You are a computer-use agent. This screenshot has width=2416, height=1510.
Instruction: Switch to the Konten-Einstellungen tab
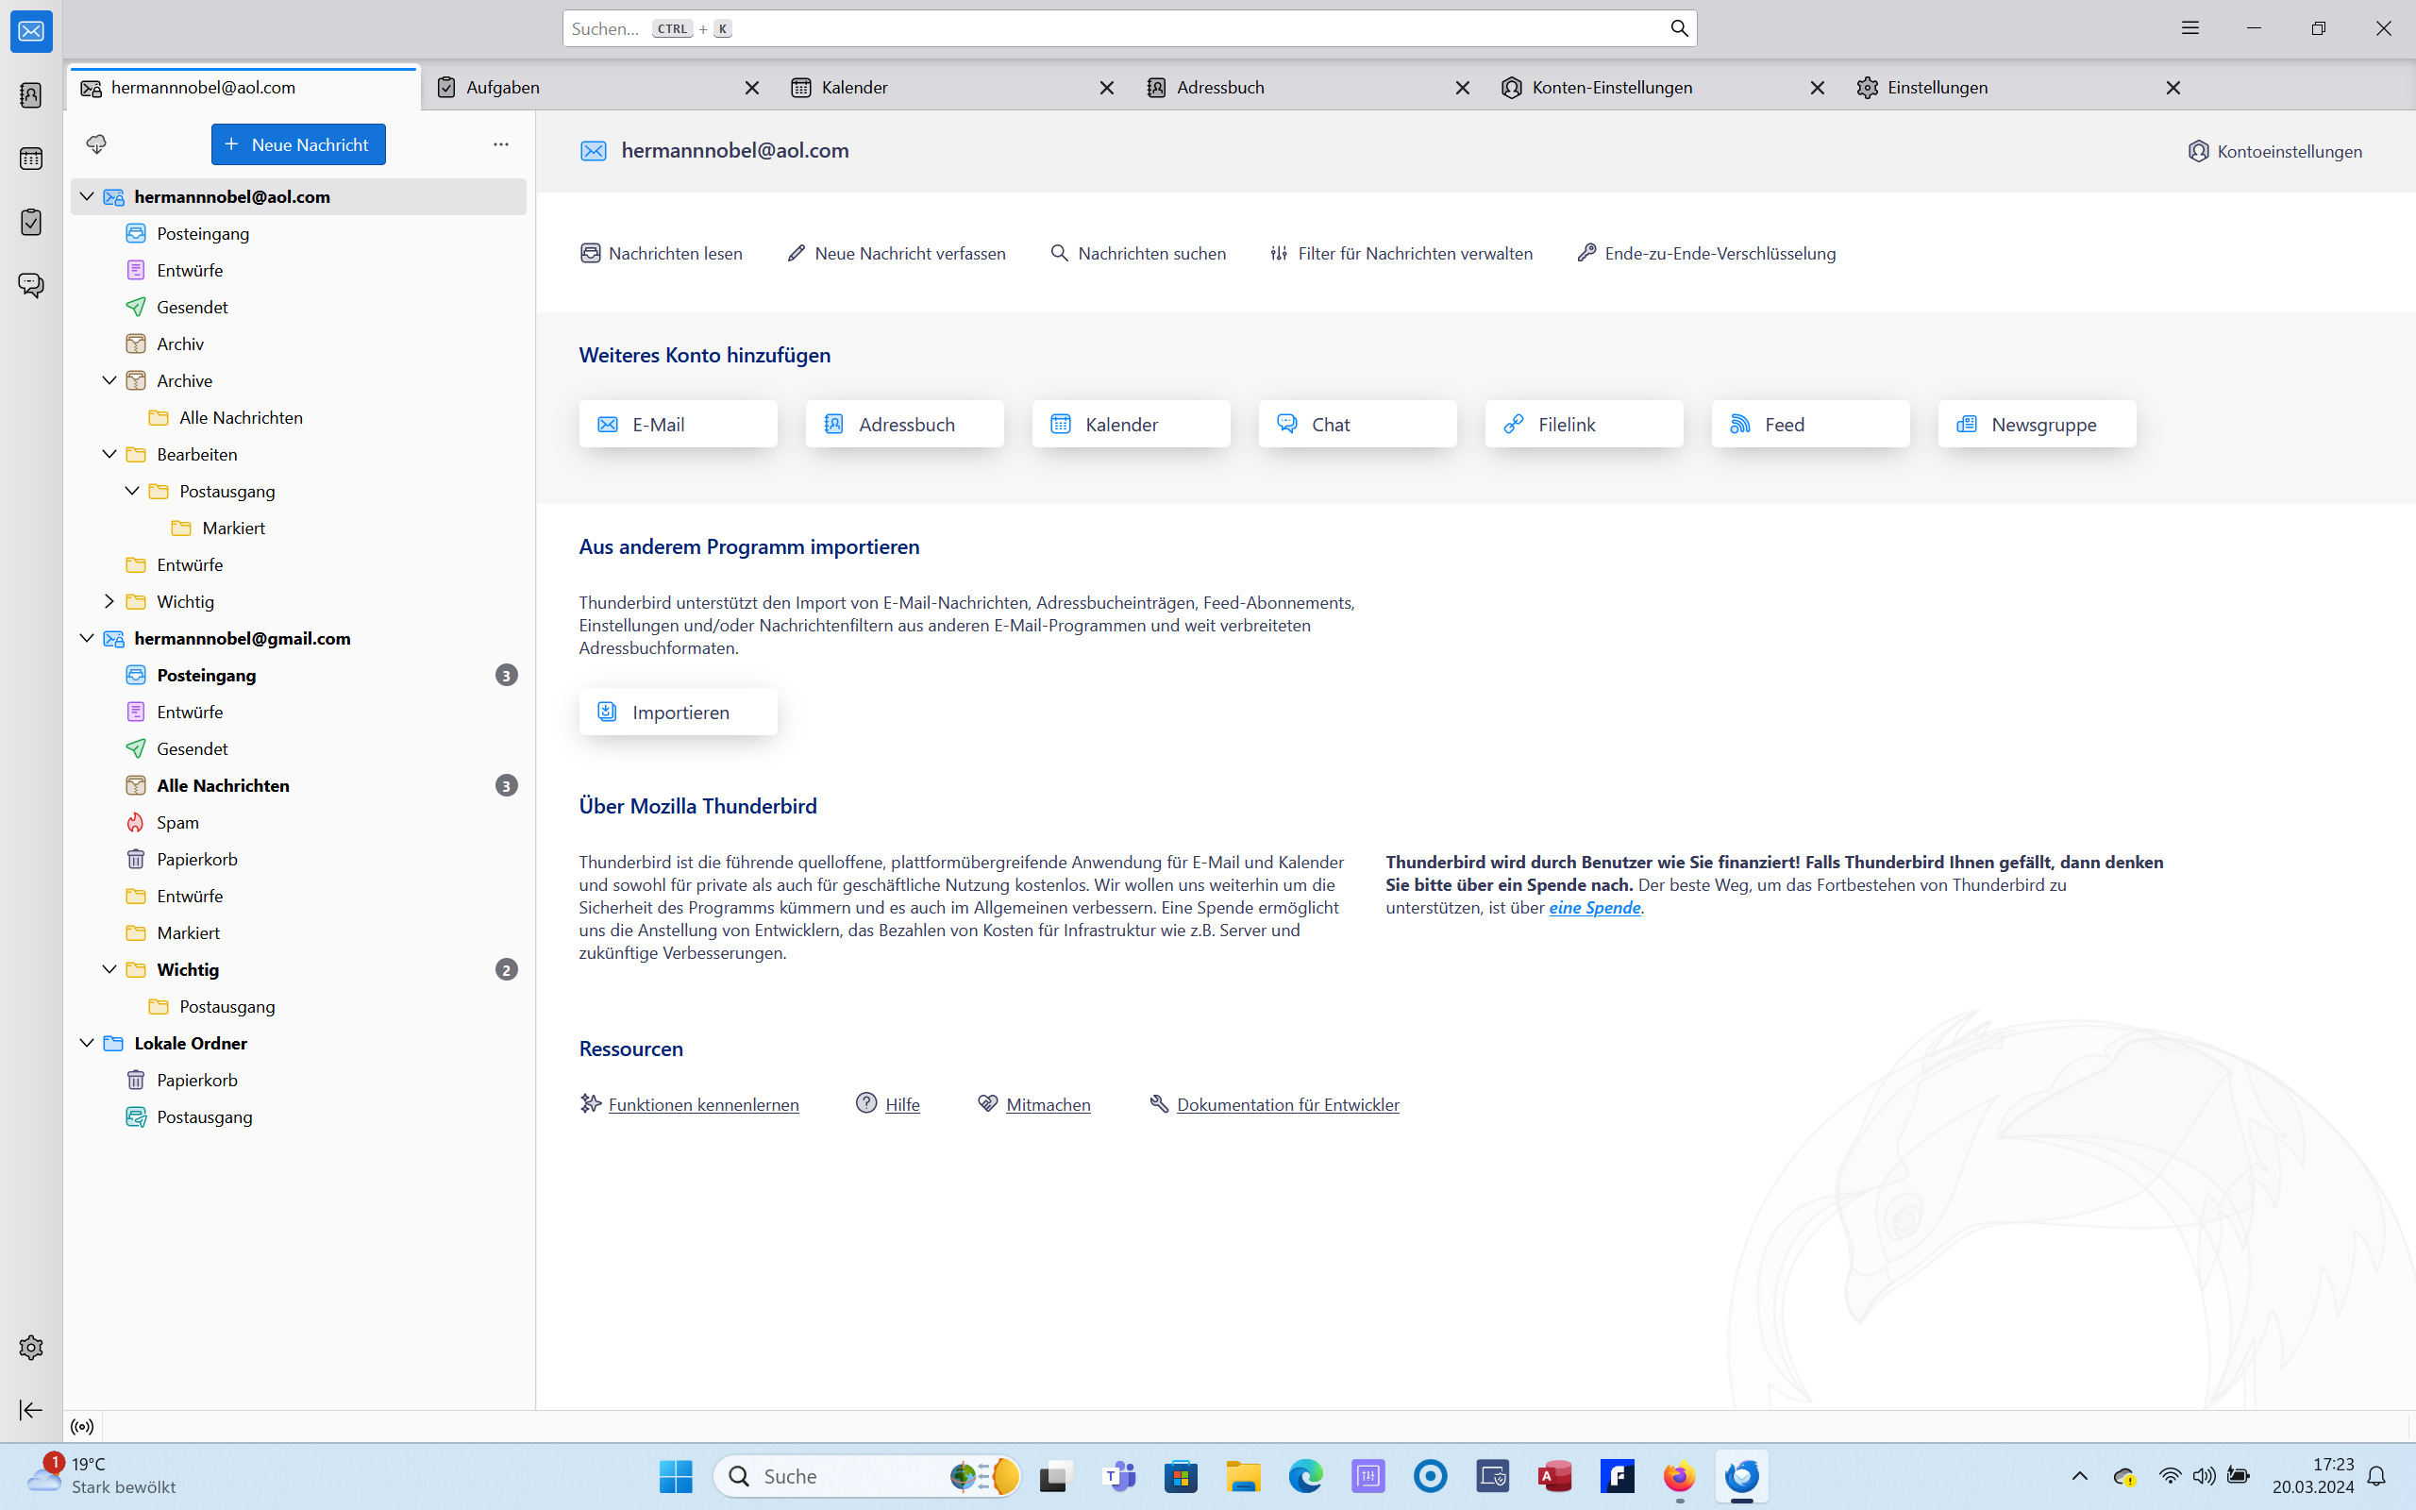click(x=1665, y=88)
